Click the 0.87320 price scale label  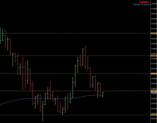154,64
